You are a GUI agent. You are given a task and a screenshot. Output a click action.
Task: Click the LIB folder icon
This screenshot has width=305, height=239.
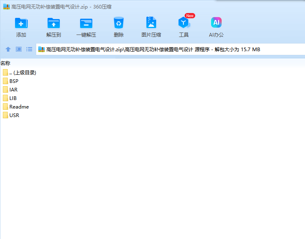[5, 98]
